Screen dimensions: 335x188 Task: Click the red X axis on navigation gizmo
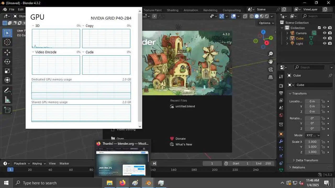pos(267,43)
